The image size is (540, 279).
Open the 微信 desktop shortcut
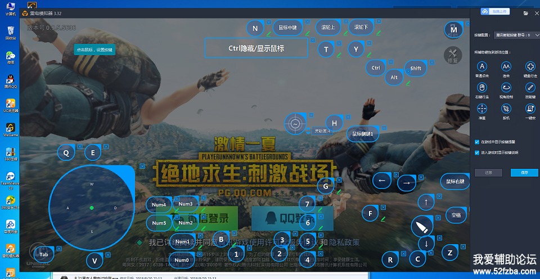pos(11,57)
